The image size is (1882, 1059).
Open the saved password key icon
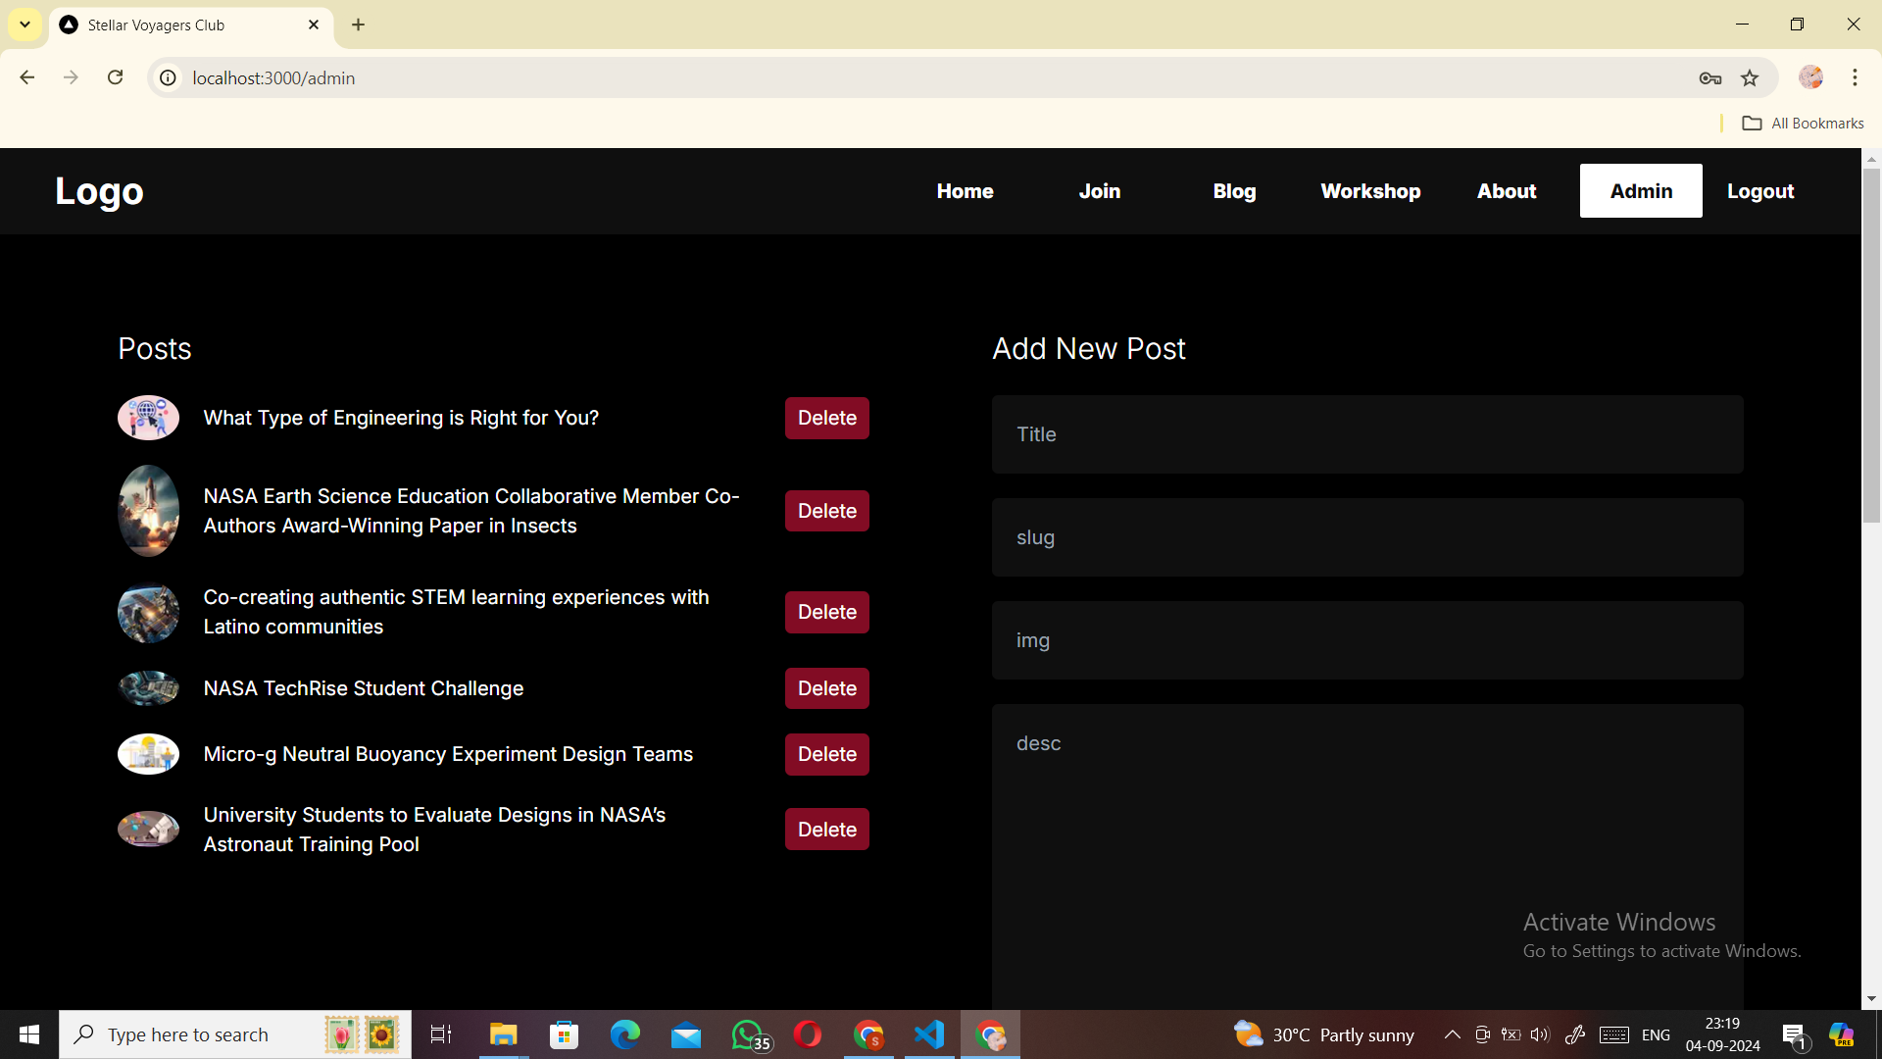1710,77
